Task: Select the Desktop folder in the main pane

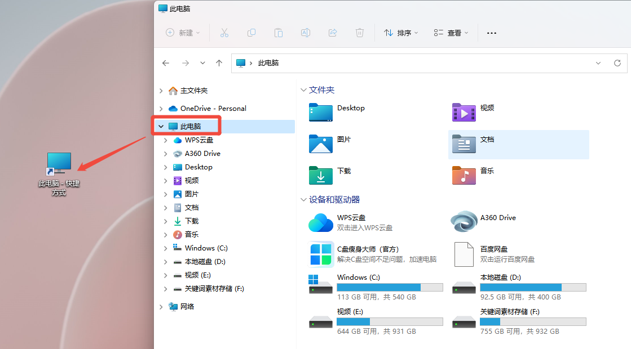Action: point(338,113)
